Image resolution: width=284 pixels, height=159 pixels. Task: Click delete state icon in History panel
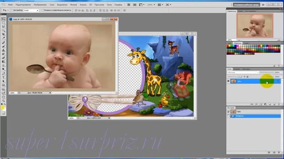coord(279,152)
